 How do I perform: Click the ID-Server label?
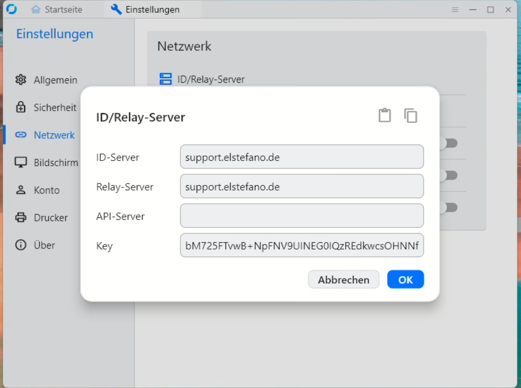click(x=118, y=157)
